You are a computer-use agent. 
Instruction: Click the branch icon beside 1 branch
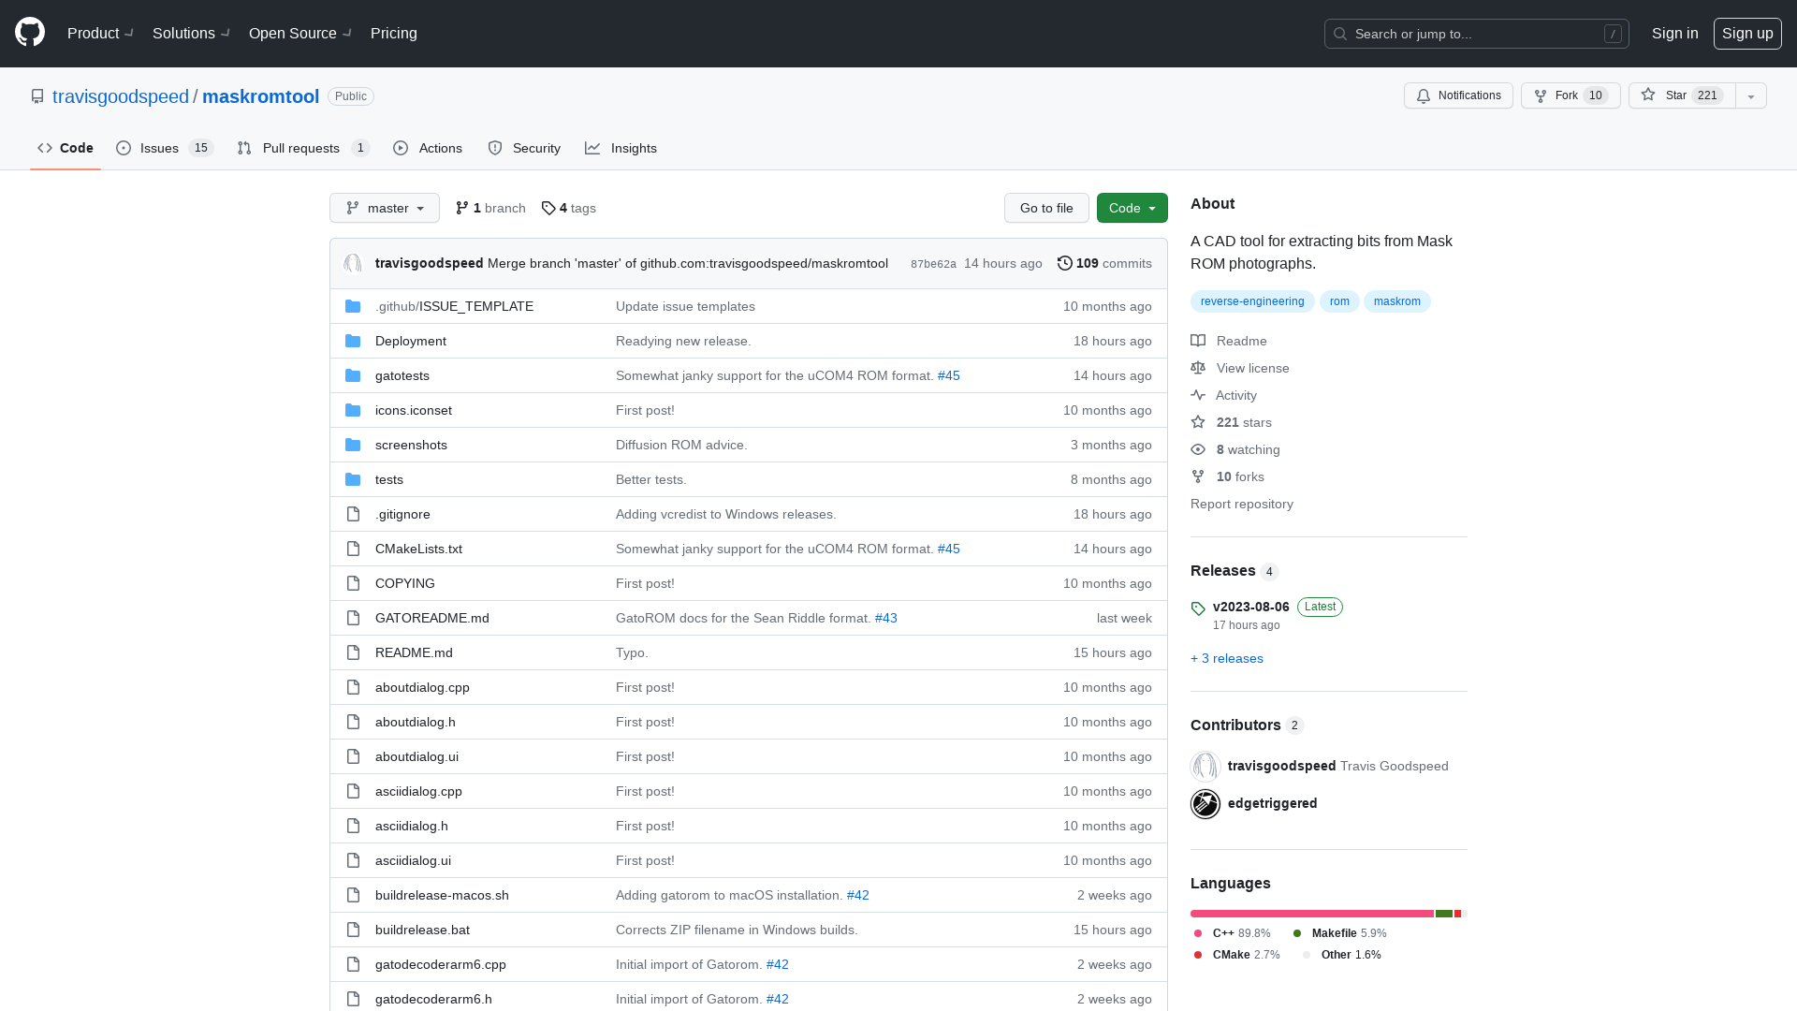coord(462,208)
